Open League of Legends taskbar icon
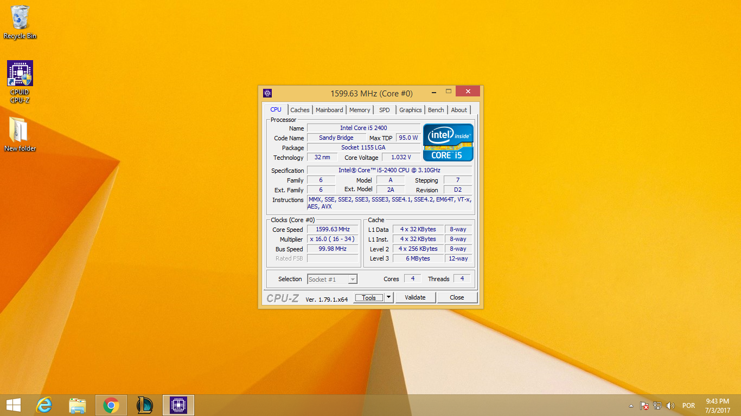This screenshot has width=741, height=416. coord(145,405)
